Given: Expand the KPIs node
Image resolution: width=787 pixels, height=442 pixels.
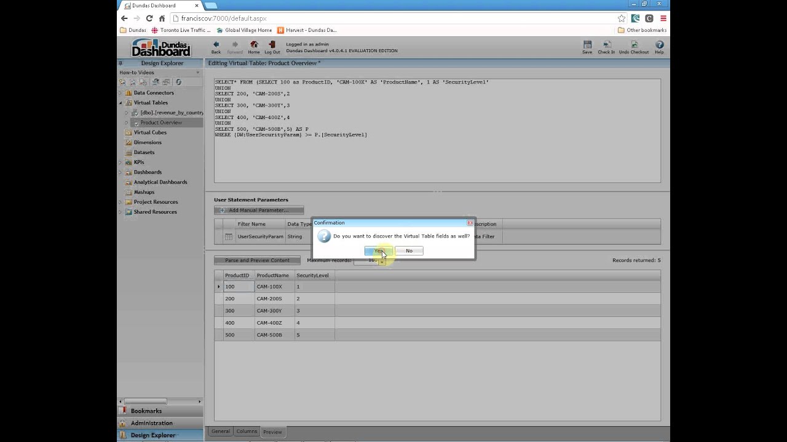Looking at the screenshot, I should point(121,162).
